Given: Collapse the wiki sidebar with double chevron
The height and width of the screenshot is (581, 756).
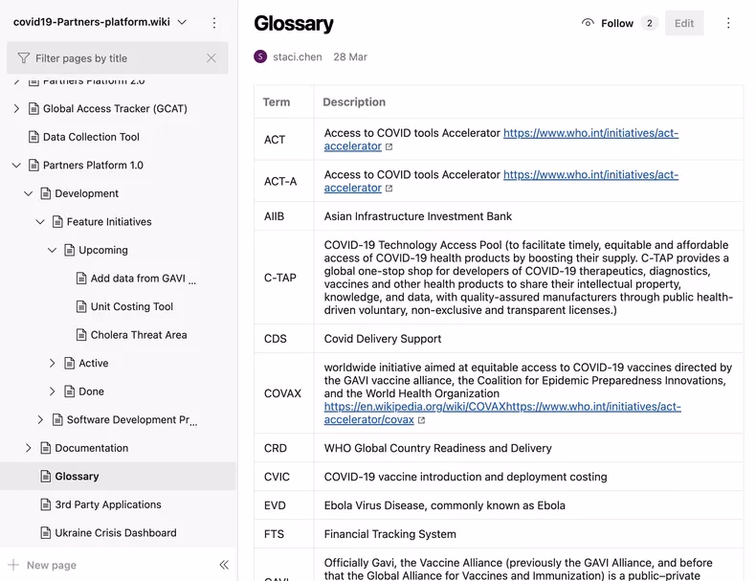Looking at the screenshot, I should (224, 565).
